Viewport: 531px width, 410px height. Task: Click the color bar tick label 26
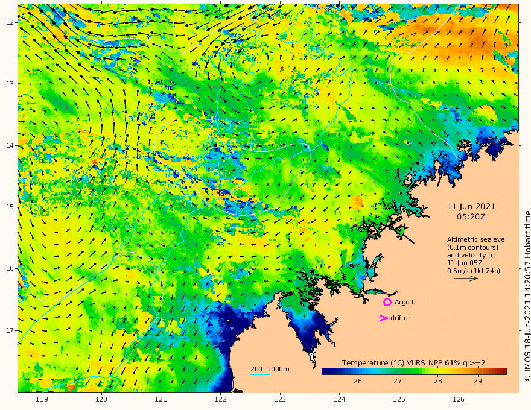358,381
